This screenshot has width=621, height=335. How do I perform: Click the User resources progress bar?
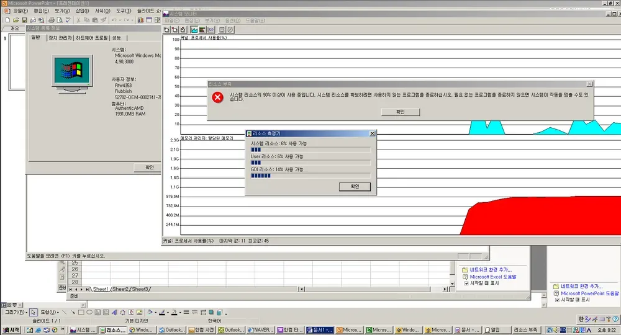pyautogui.click(x=310, y=163)
